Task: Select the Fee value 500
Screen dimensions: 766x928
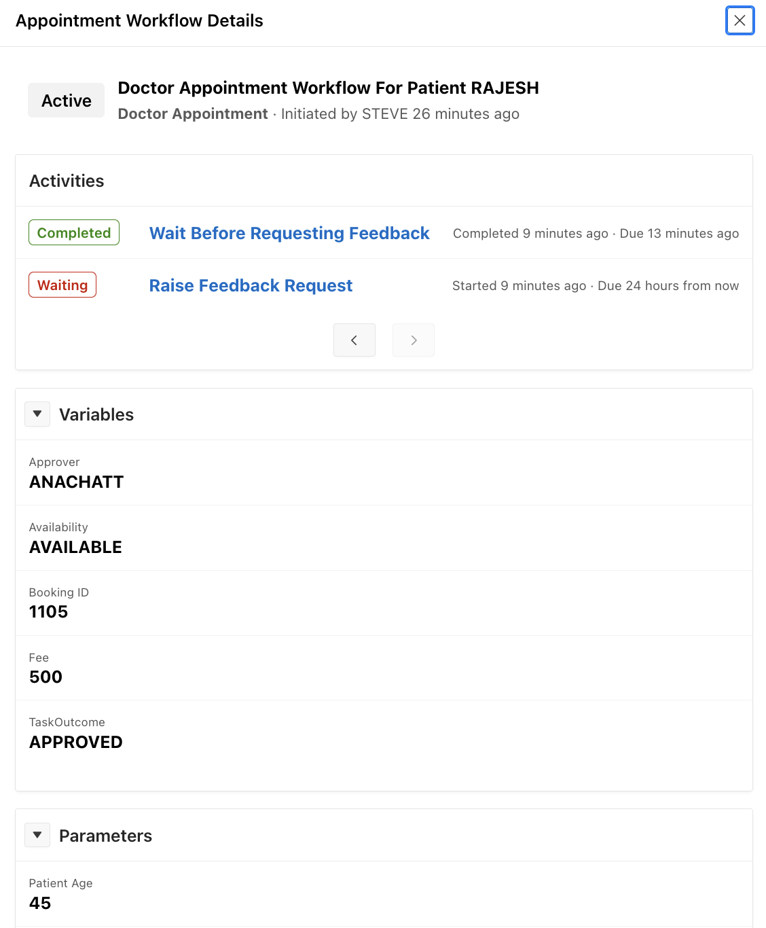Action: [45, 677]
